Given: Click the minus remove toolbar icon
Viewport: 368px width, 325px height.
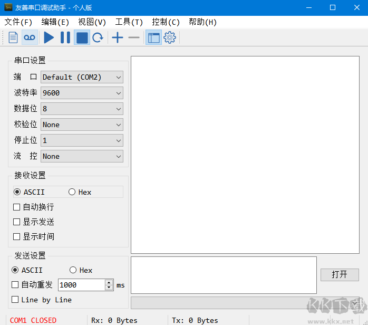Looking at the screenshot, I should [x=134, y=37].
